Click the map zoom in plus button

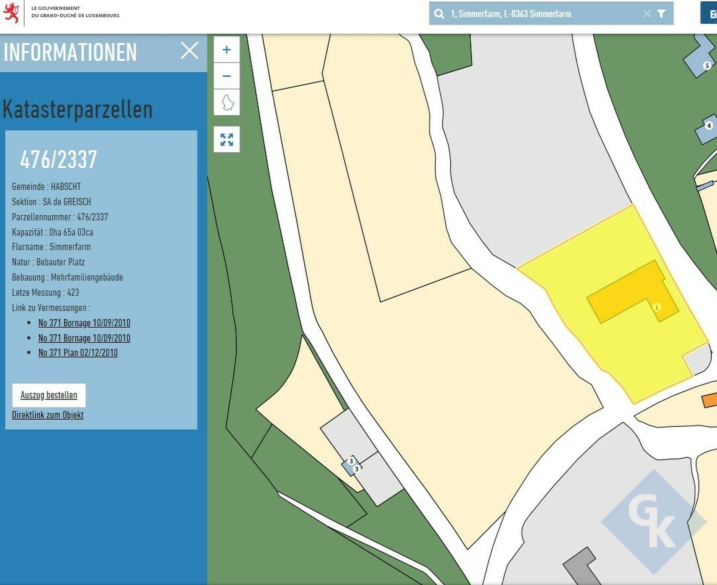point(226,50)
